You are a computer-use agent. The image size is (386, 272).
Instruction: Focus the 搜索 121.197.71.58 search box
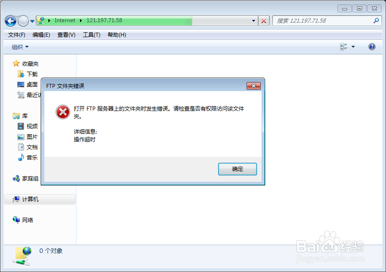pyautogui.click(x=327, y=21)
